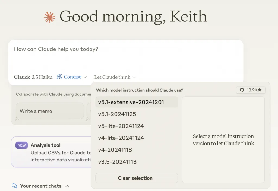This screenshot has width=278, height=191.
Task: Open the Analysis tool announcement card
Action: coord(52,152)
